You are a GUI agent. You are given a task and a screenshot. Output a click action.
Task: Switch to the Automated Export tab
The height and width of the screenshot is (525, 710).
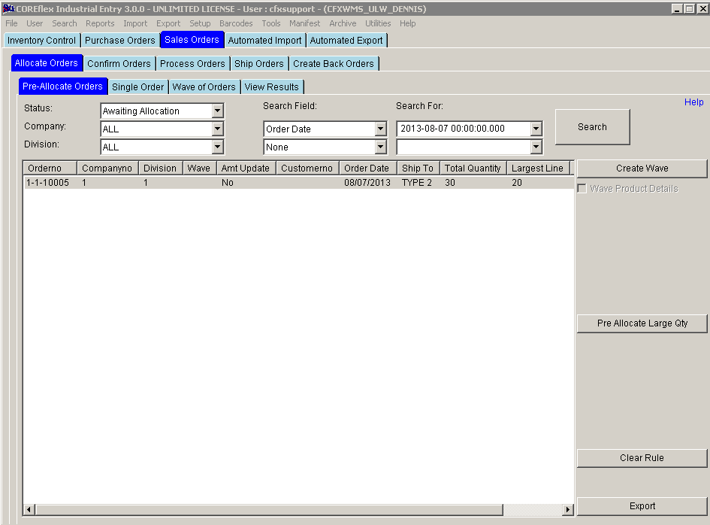click(346, 41)
